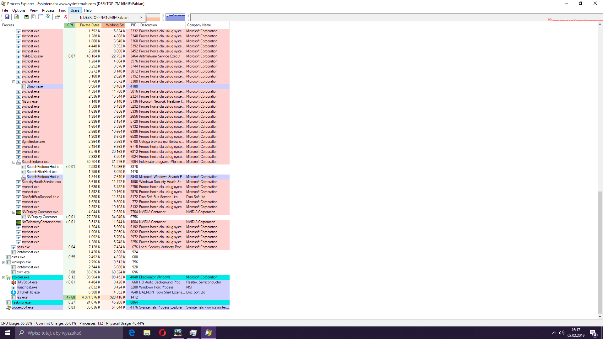Image resolution: width=603 pixels, height=339 pixels.
Task: Open File Explorer from the taskbar
Action: (x=147, y=333)
